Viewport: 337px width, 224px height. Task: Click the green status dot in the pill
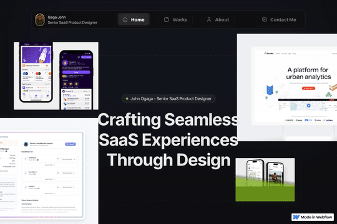[x=127, y=98]
